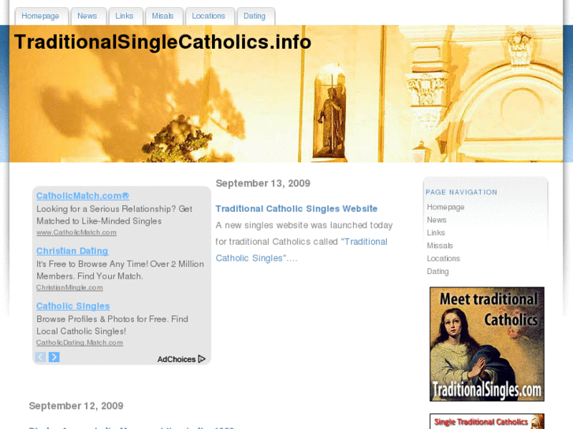
Task: Visit CatholicDating.Match.com ad URL
Action: (x=80, y=343)
